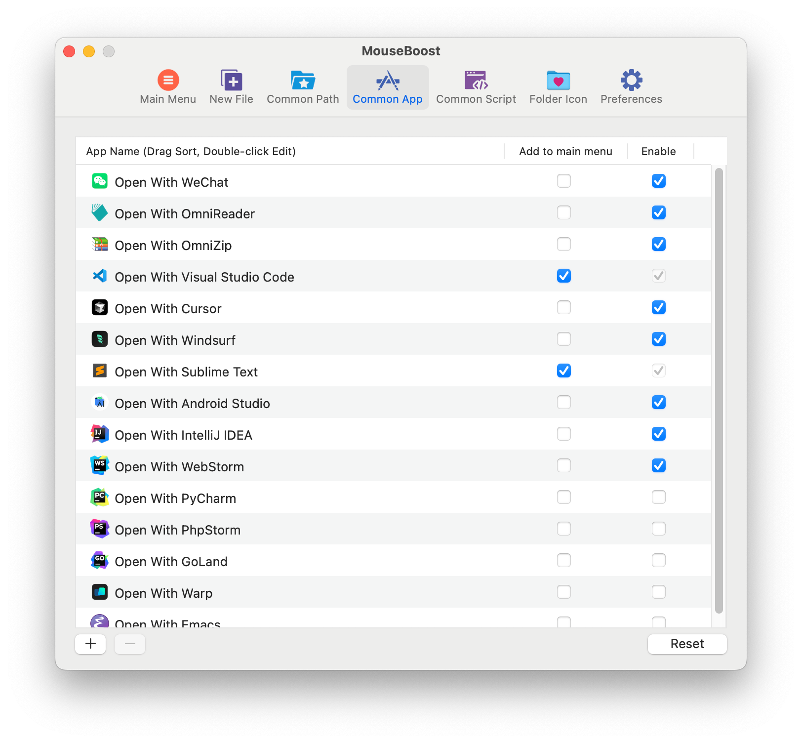Screen dimensions: 802x743
Task: Click the Cursor app icon
Action: 100,308
